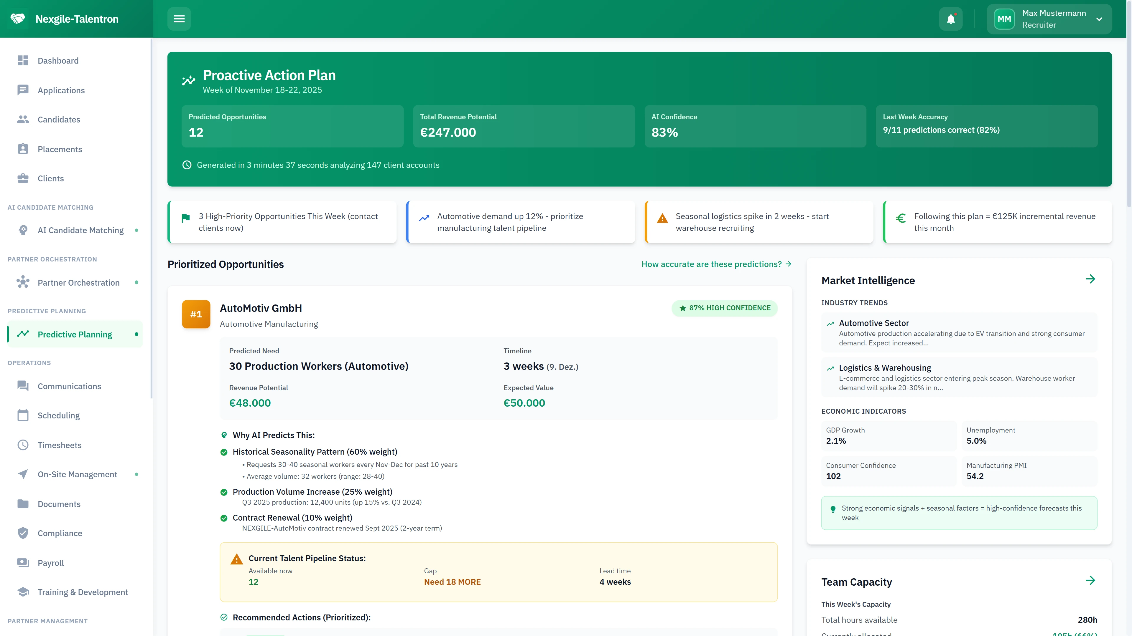Open Applications from the sidebar
The image size is (1132, 636).
(61, 90)
